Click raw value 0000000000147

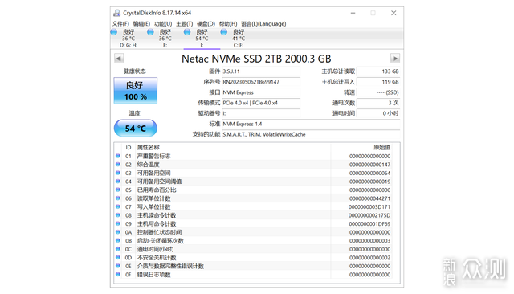point(369,165)
